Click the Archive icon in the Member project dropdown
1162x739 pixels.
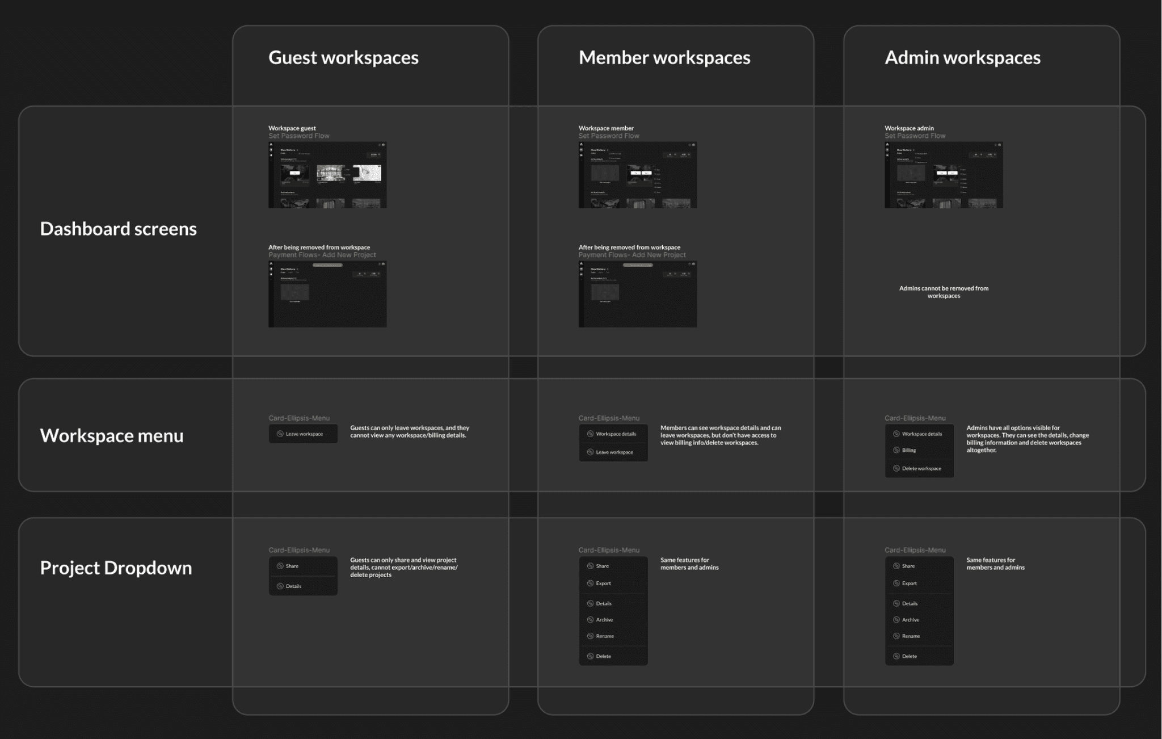click(591, 620)
